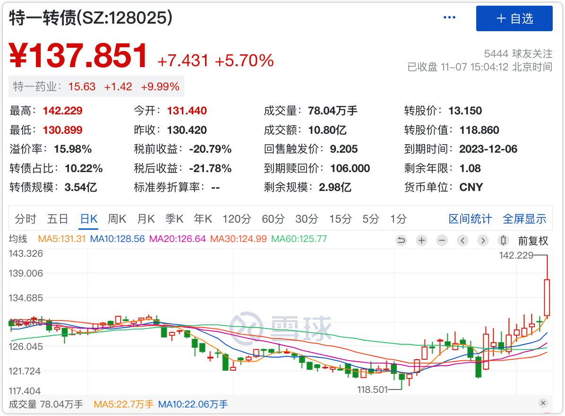Toggle the MA5 moving average legend

coord(61,239)
